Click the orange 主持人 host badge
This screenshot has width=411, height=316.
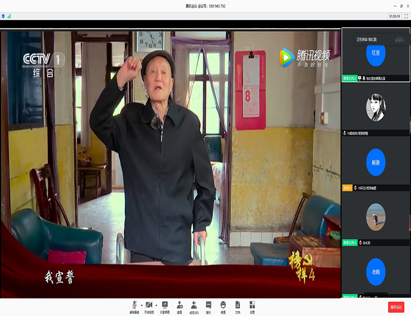pyautogui.click(x=347, y=188)
